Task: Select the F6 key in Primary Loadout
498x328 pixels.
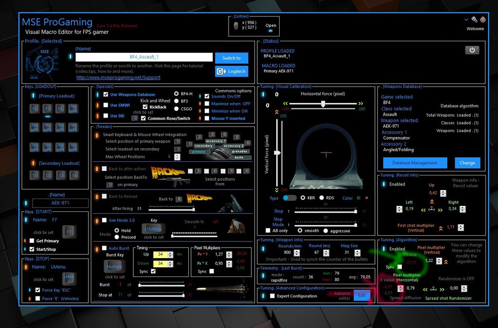Action: click(x=35, y=108)
